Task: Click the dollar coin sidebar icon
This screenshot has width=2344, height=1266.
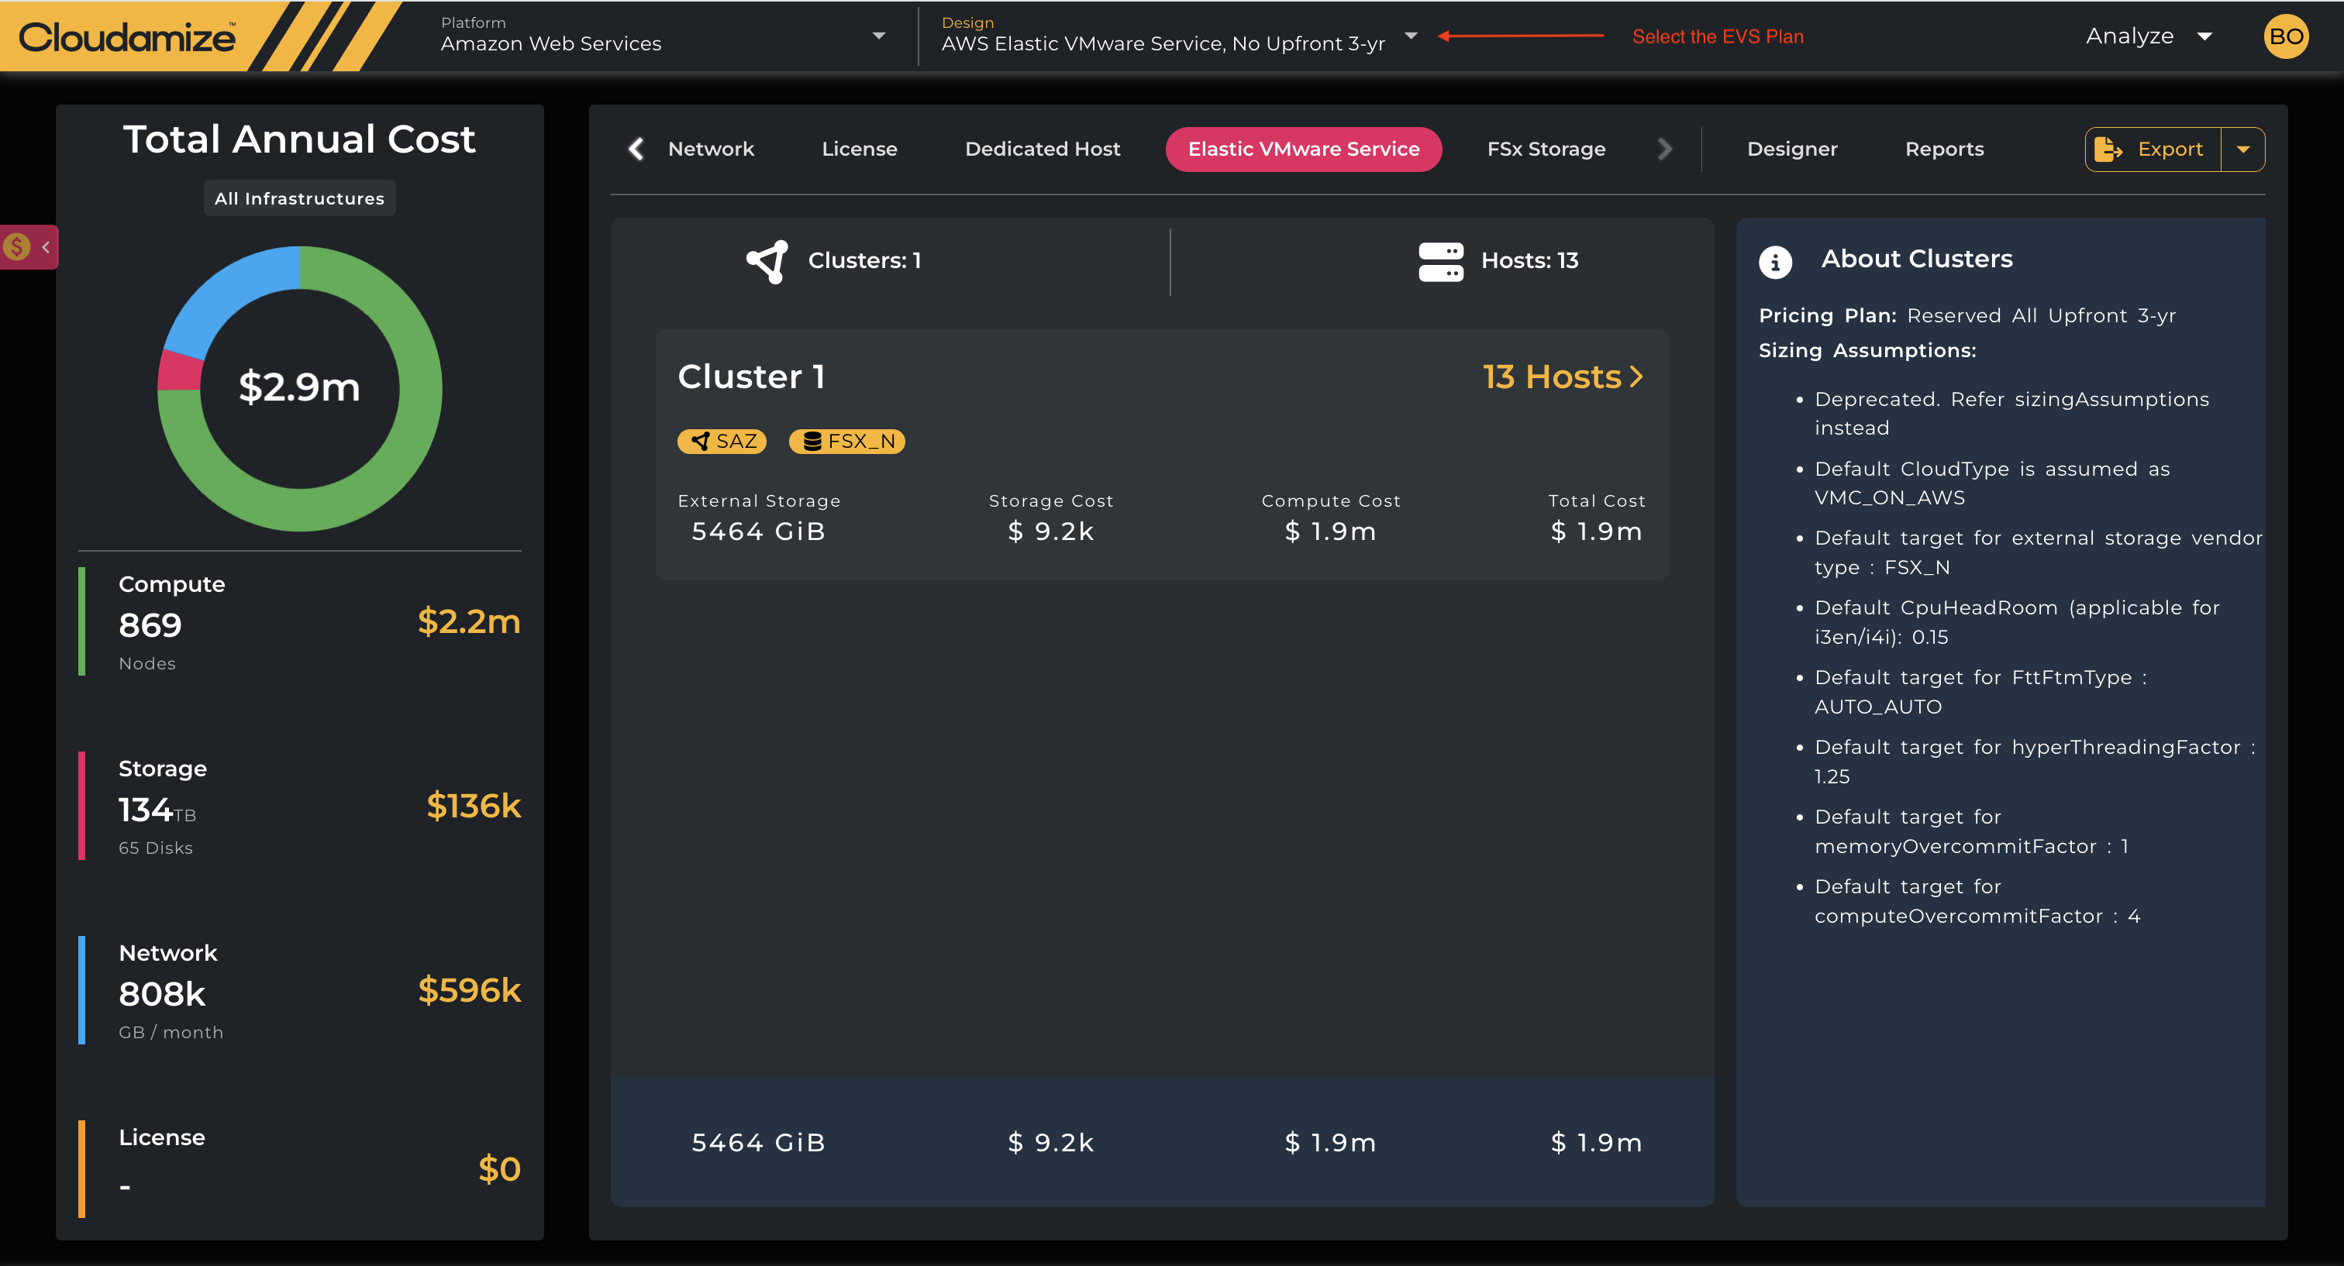Action: click(17, 246)
